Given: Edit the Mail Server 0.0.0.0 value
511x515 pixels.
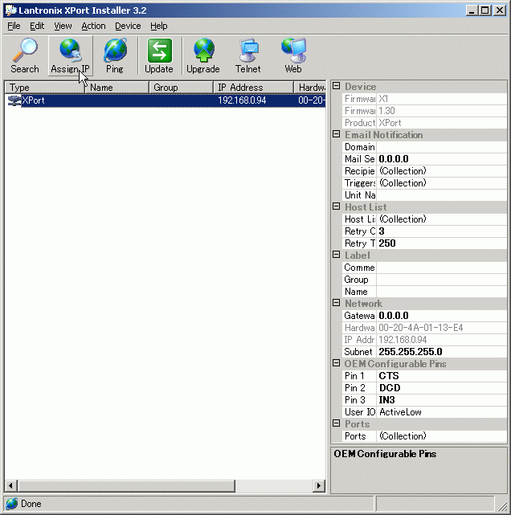Looking at the screenshot, I should pyautogui.click(x=441, y=159).
